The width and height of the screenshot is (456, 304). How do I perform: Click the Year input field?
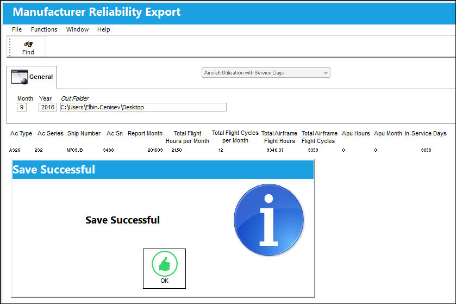[x=48, y=107]
